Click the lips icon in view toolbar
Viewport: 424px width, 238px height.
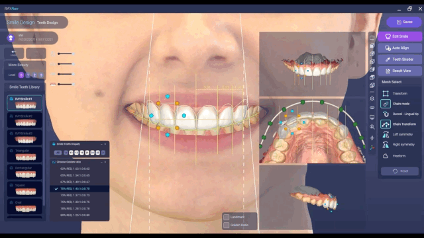tap(372, 108)
